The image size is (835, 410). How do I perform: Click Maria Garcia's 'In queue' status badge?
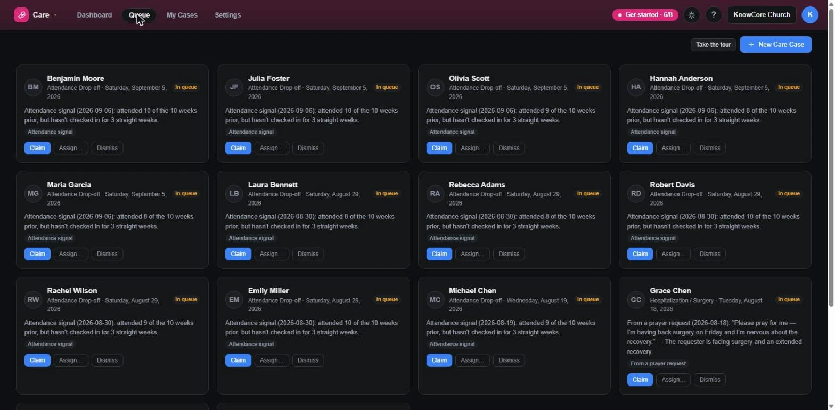click(186, 194)
